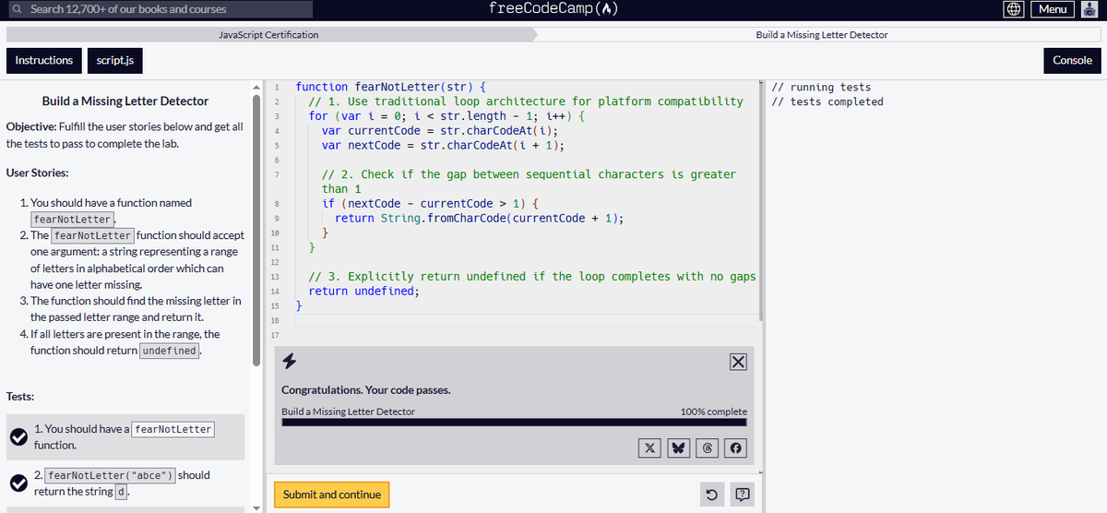The width and height of the screenshot is (1107, 513).
Task: Click the for loop code line
Action: pos(446,116)
